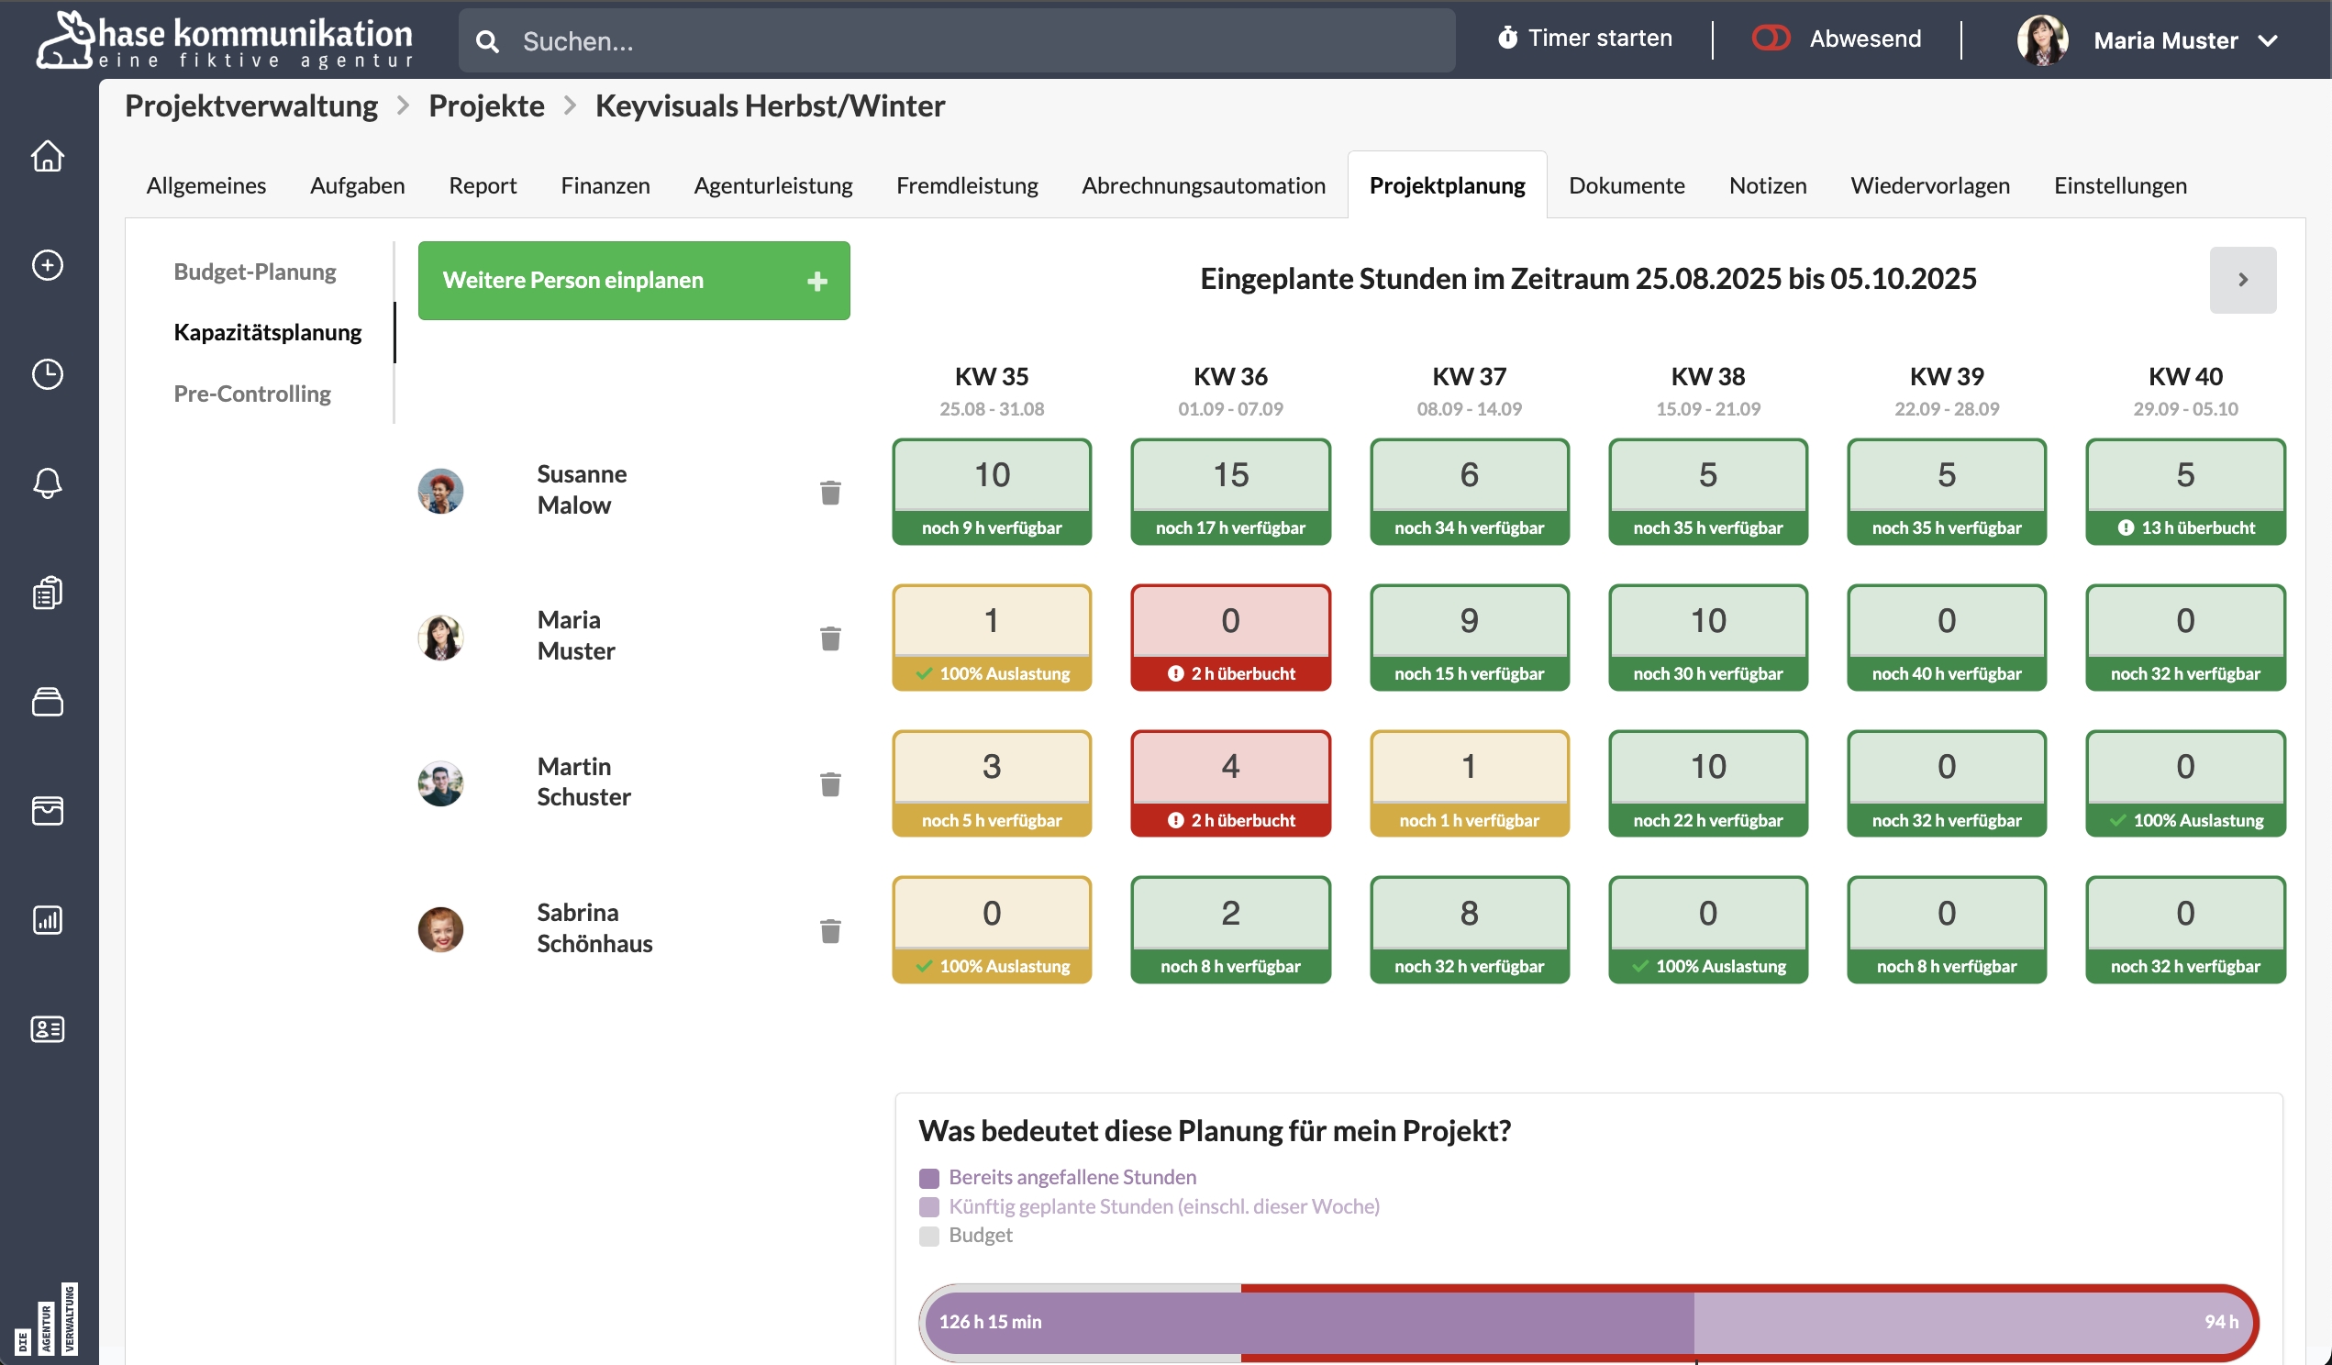Click Projekte in the breadcrumb

486,105
